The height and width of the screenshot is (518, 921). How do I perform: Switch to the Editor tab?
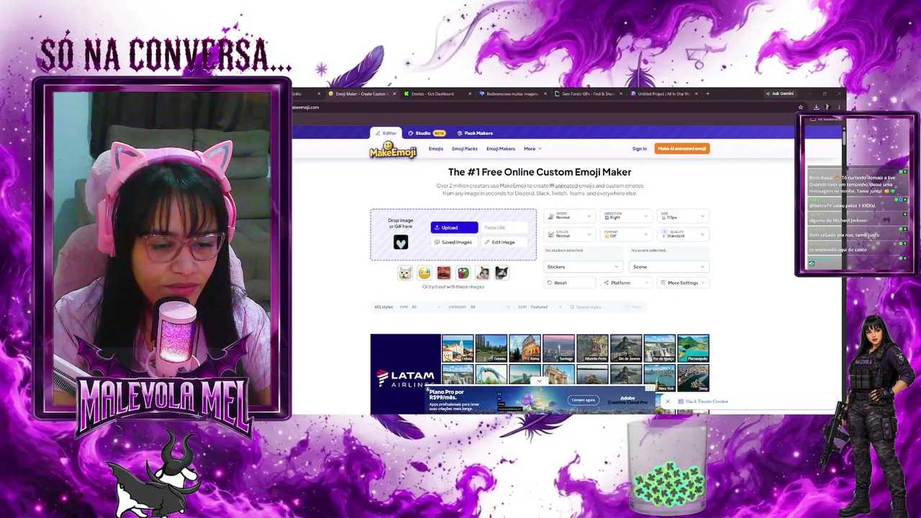386,133
